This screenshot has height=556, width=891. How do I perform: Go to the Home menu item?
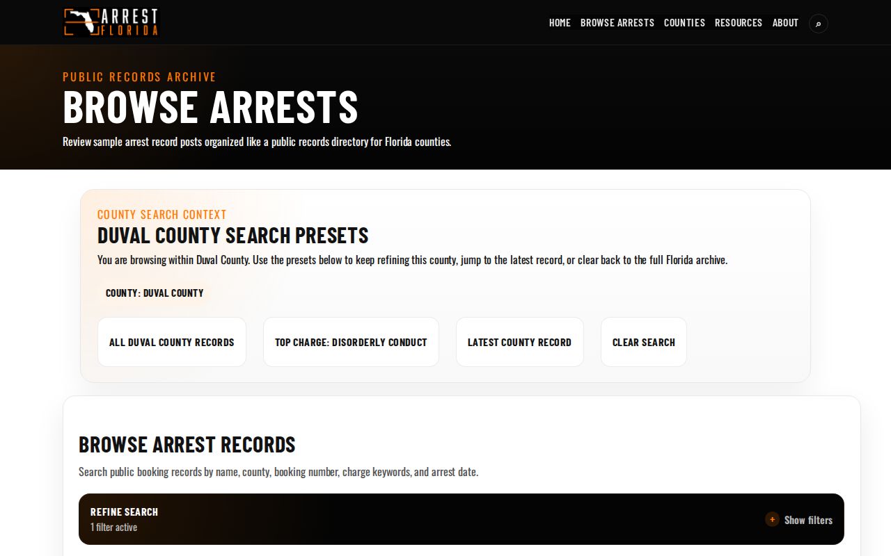(560, 23)
